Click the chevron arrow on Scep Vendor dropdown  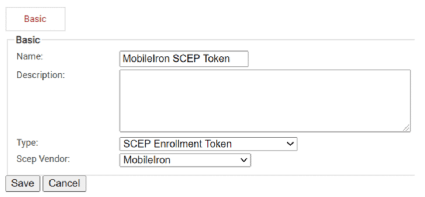[x=244, y=160]
